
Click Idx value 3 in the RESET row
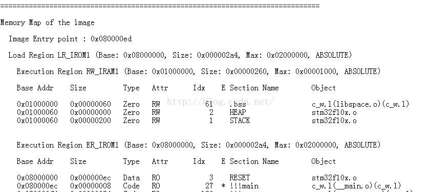(x=211, y=178)
